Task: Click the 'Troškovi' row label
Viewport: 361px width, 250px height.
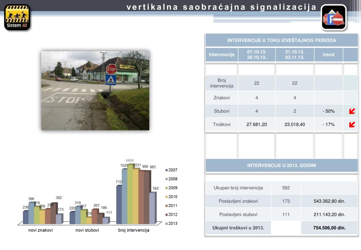Action: pyautogui.click(x=222, y=124)
